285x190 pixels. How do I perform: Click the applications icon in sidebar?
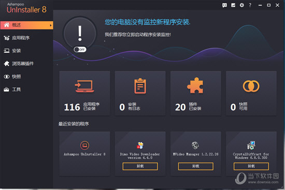tap(7, 38)
